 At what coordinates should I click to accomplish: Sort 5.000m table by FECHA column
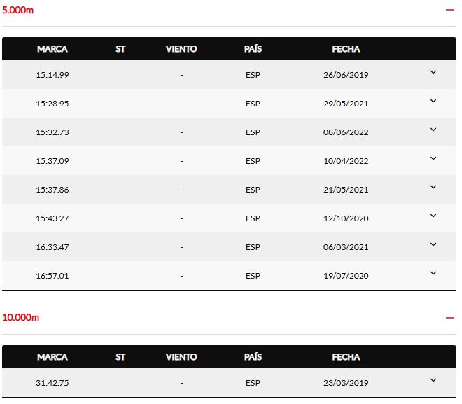click(346, 49)
